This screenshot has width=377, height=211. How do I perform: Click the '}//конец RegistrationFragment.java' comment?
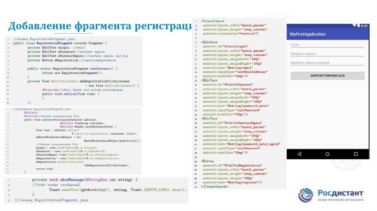click(x=51, y=200)
